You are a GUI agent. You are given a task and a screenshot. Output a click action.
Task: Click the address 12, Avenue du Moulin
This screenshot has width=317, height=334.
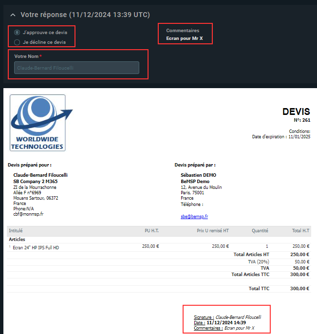click(x=201, y=187)
